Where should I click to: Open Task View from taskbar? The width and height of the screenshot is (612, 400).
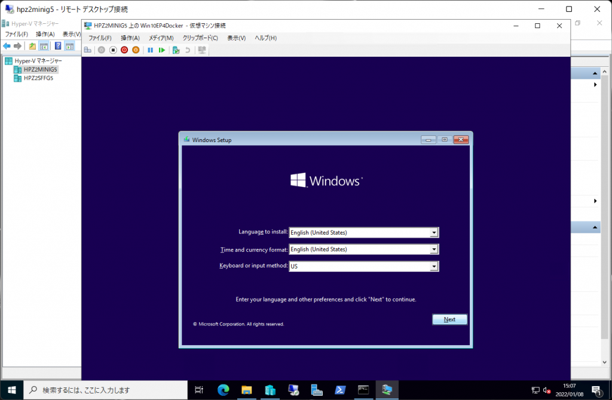pyautogui.click(x=199, y=390)
